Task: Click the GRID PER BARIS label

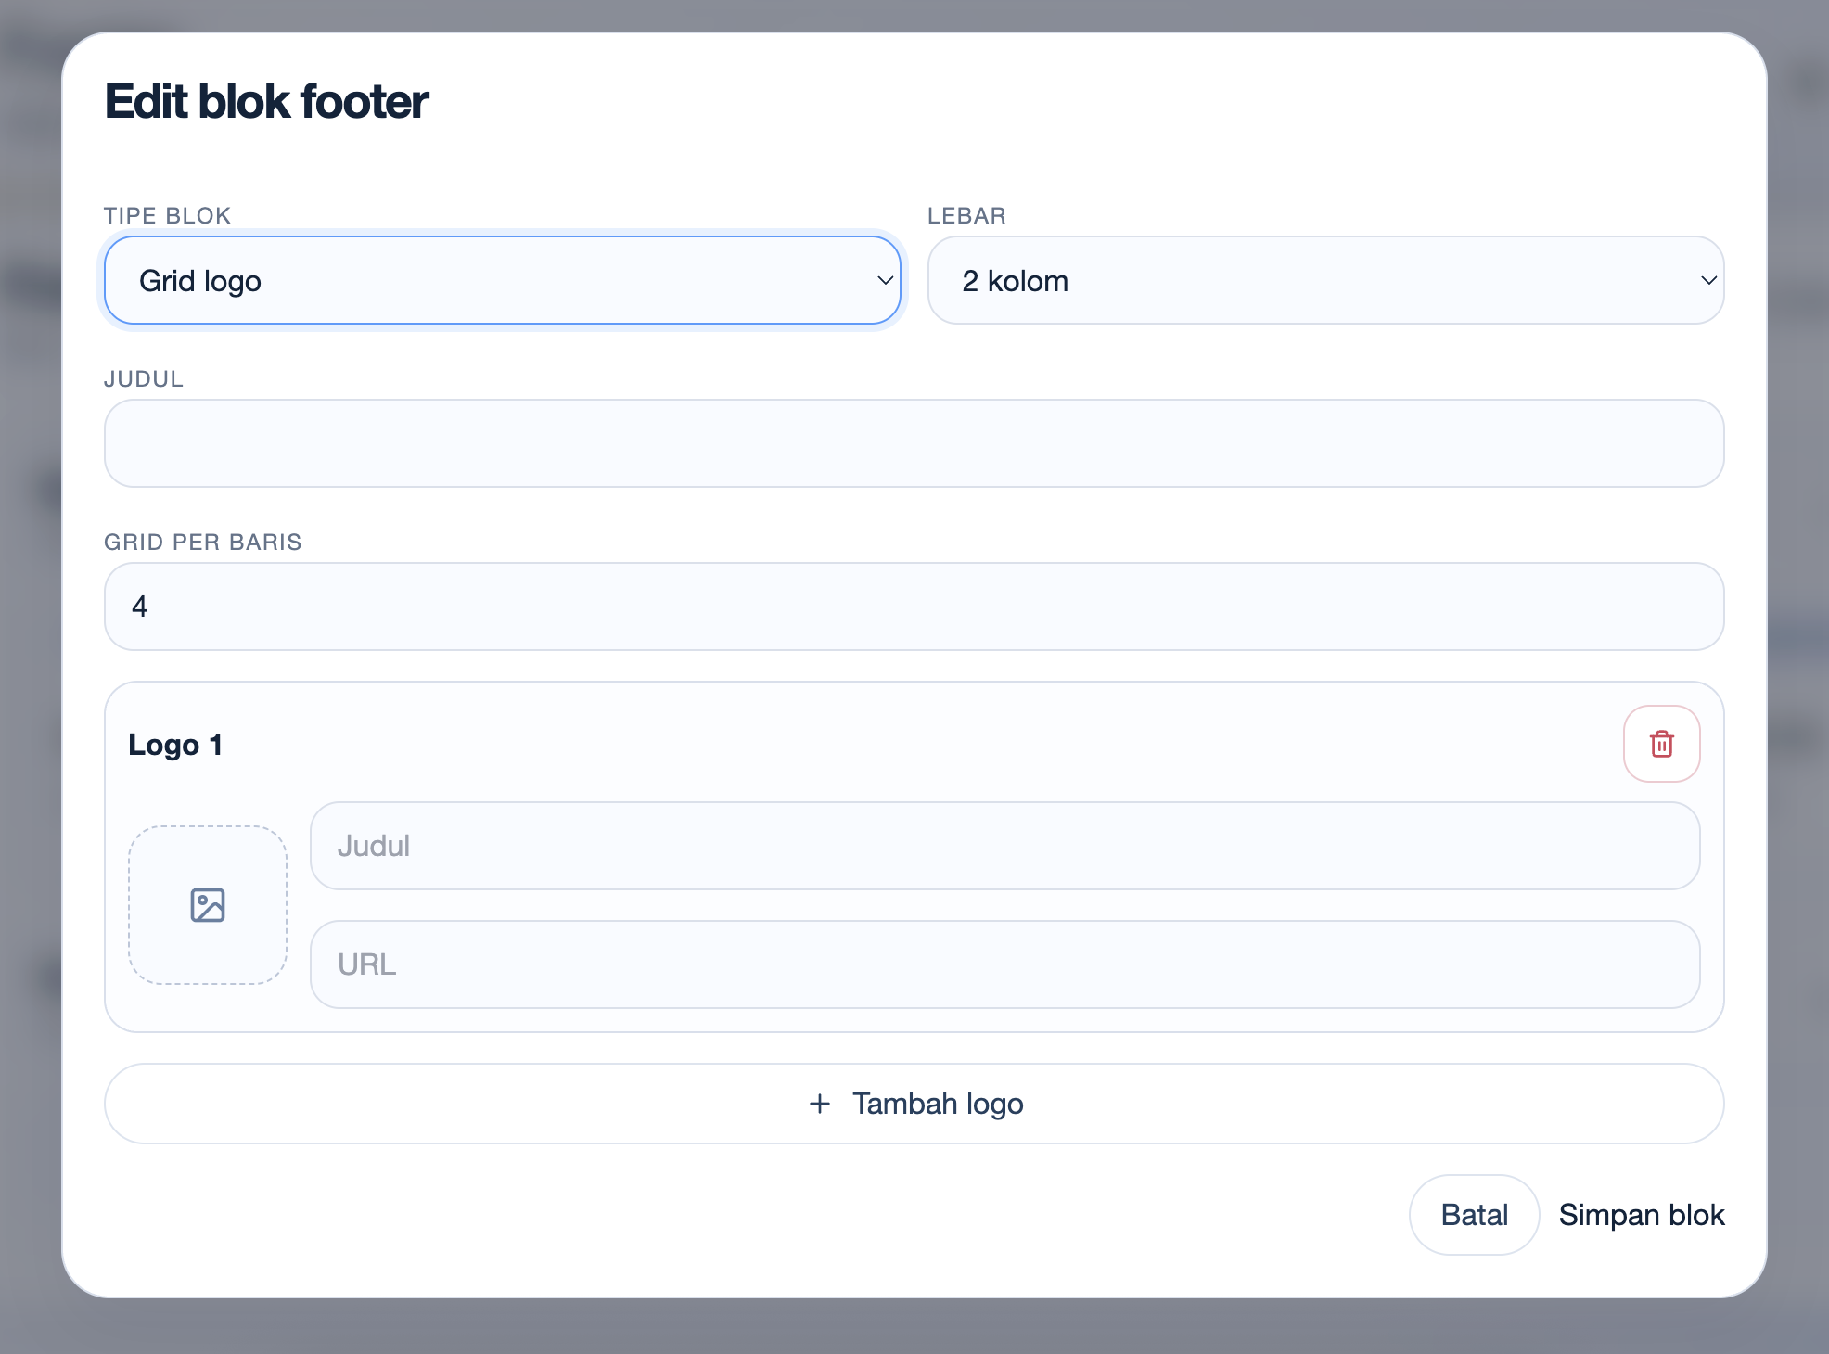Action: 202,543
